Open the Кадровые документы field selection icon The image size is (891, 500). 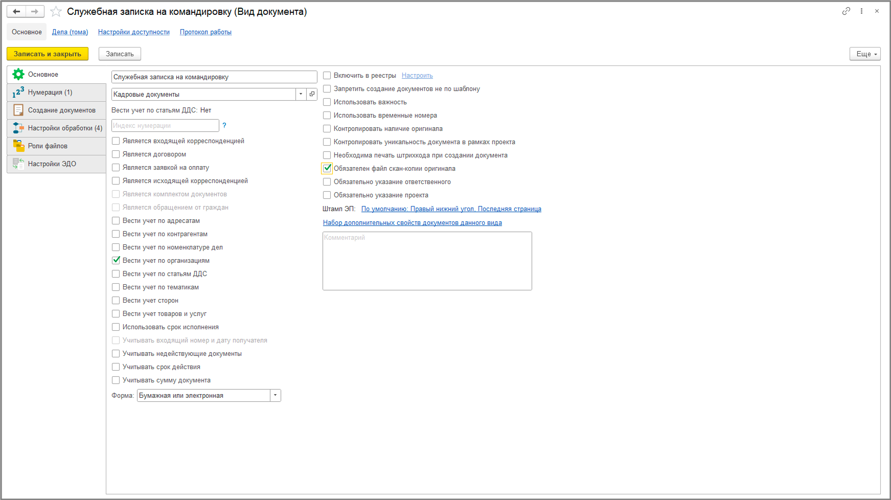(312, 94)
